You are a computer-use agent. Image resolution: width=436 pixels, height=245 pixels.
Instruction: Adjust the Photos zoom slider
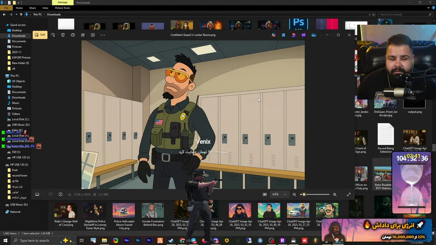315,194
